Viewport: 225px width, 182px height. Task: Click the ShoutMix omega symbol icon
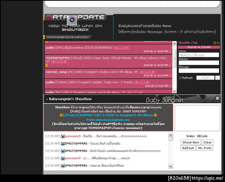218,43
